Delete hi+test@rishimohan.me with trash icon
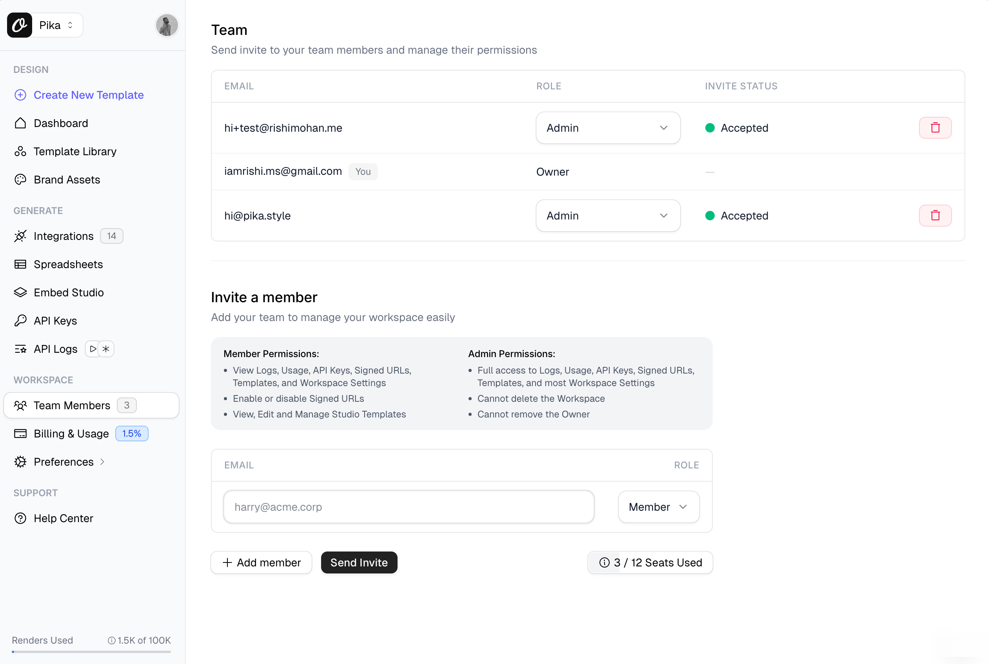The width and height of the screenshot is (988, 664). coord(935,128)
